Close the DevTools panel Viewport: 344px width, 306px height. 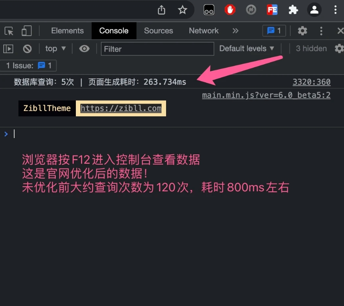pyautogui.click(x=340, y=31)
